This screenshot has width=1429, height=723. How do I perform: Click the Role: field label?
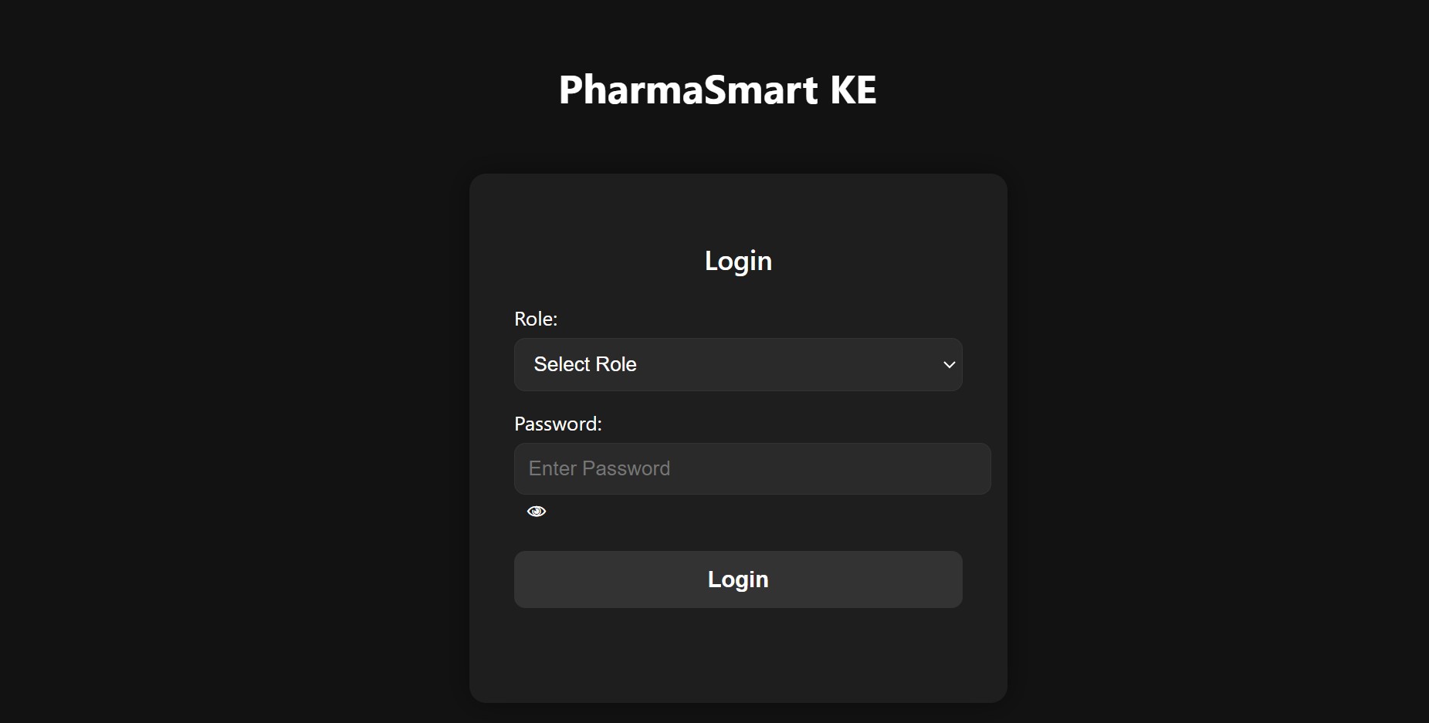click(x=536, y=319)
